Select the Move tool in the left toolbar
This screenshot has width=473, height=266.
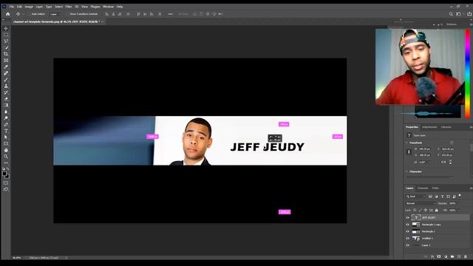click(x=6, y=28)
